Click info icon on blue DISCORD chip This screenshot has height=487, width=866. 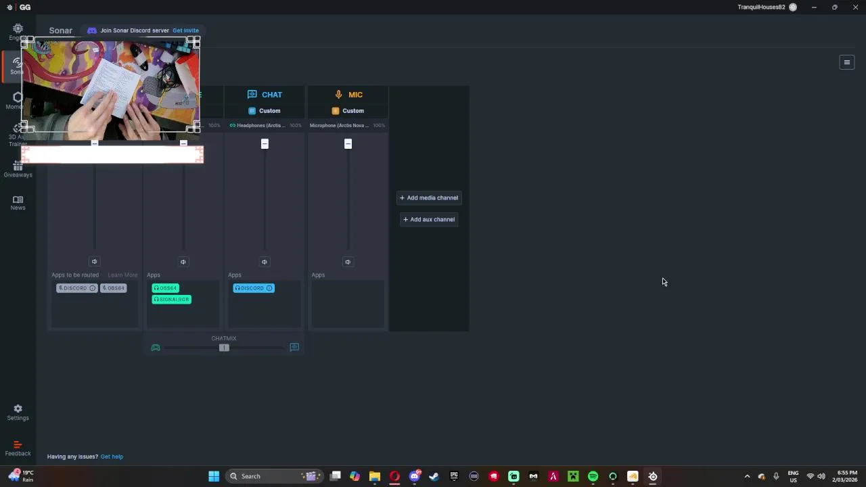click(x=269, y=288)
